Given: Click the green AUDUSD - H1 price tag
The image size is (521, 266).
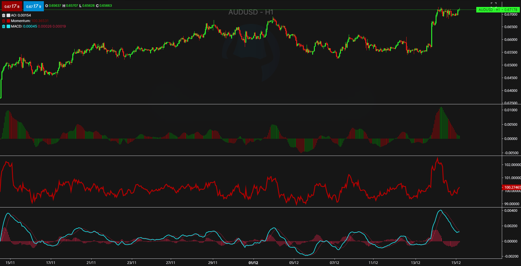Looking at the screenshot, I should pos(498,10).
